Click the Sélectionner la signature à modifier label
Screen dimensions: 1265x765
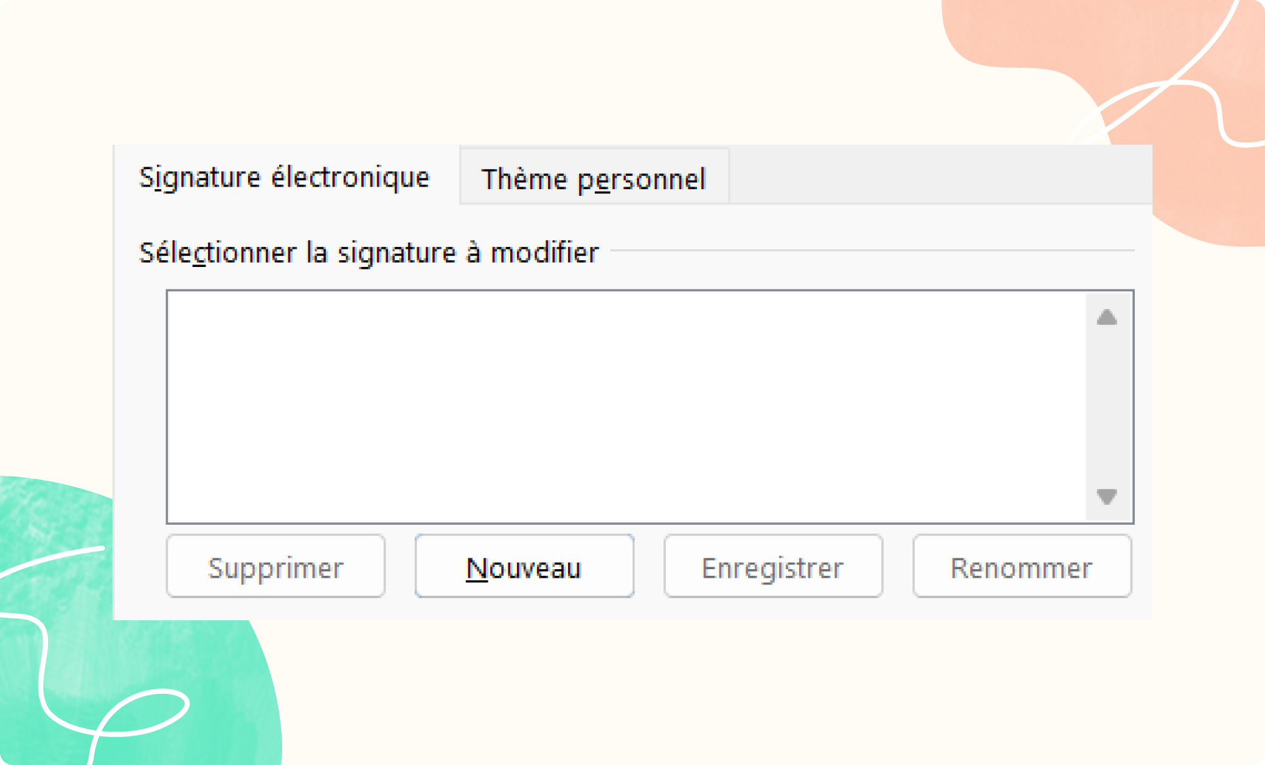[x=367, y=251]
